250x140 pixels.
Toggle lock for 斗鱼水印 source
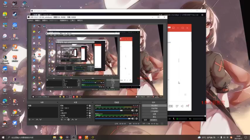click(90, 113)
